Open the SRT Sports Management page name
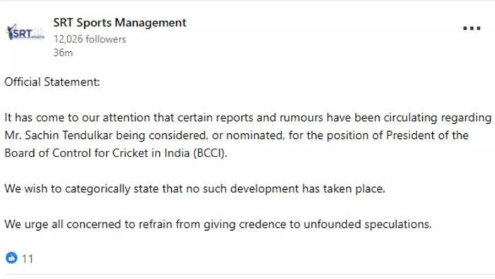The width and height of the screenshot is (495, 279). click(120, 23)
